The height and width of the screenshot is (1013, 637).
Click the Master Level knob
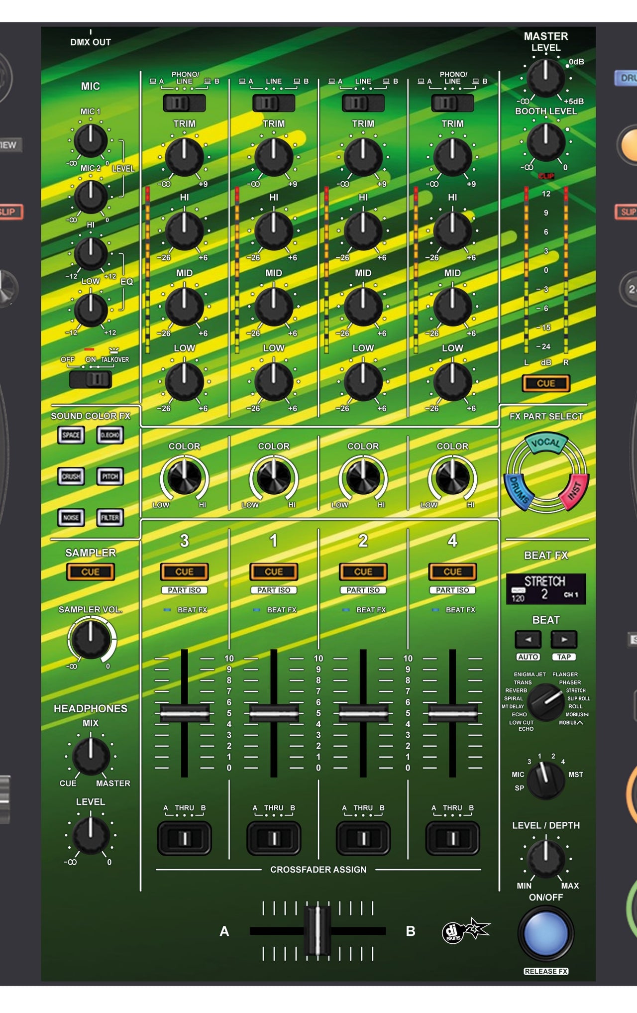(546, 78)
